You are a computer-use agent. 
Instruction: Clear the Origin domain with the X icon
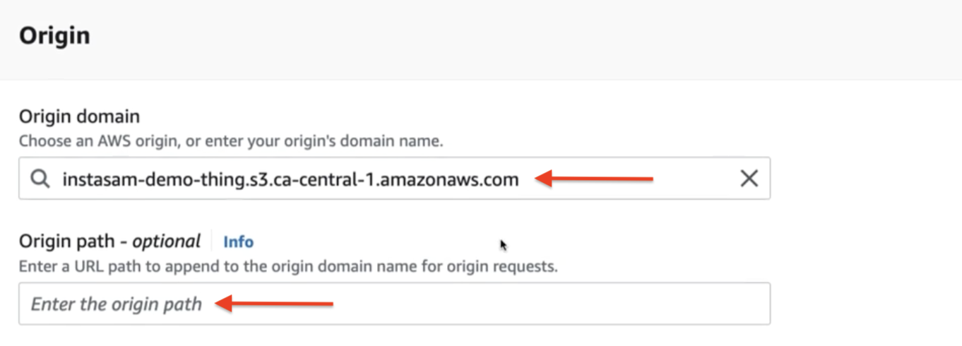[749, 179]
